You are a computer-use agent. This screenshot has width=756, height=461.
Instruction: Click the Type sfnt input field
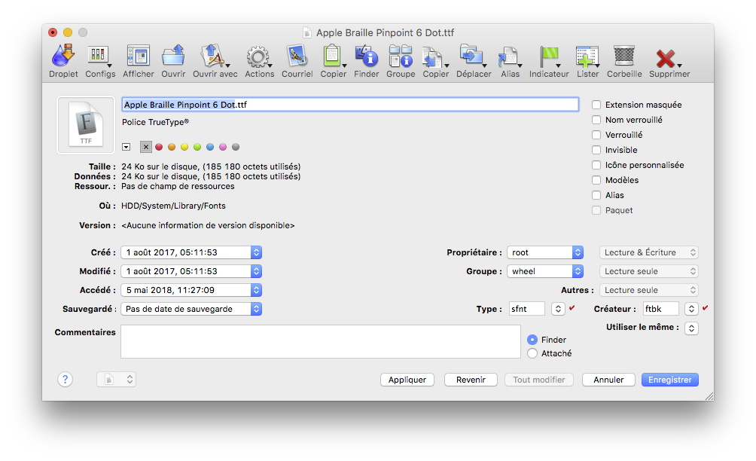tap(527, 309)
